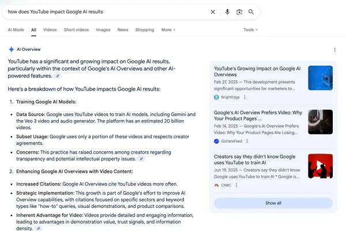Click the red YouTube CNBC article thumbnail
The image size is (346, 231).
click(321, 166)
